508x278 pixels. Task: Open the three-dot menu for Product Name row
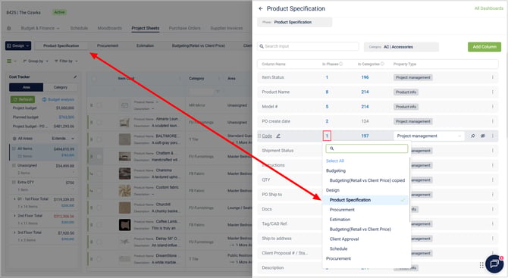pos(492,92)
